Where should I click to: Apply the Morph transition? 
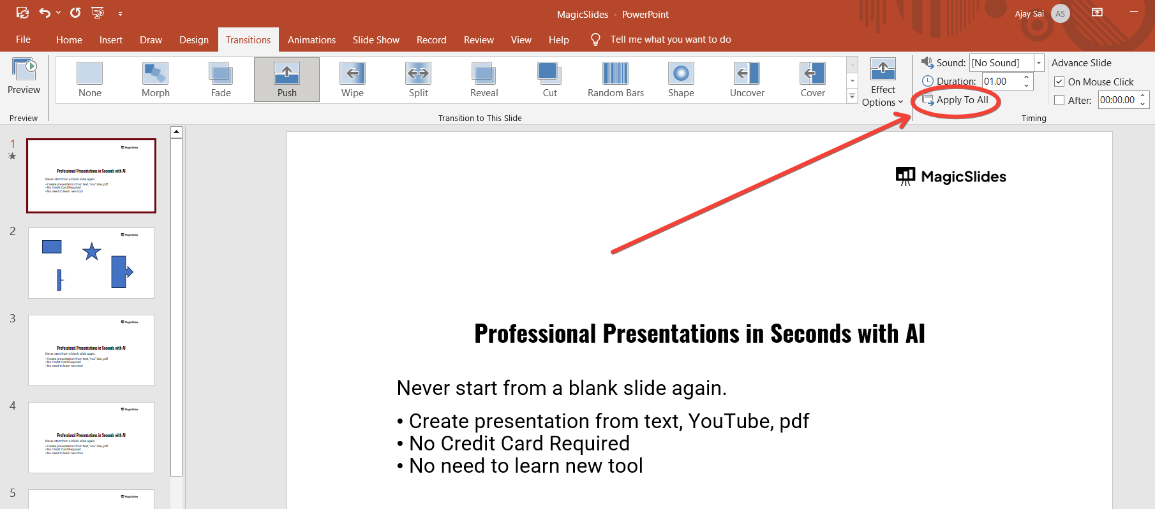click(156, 80)
